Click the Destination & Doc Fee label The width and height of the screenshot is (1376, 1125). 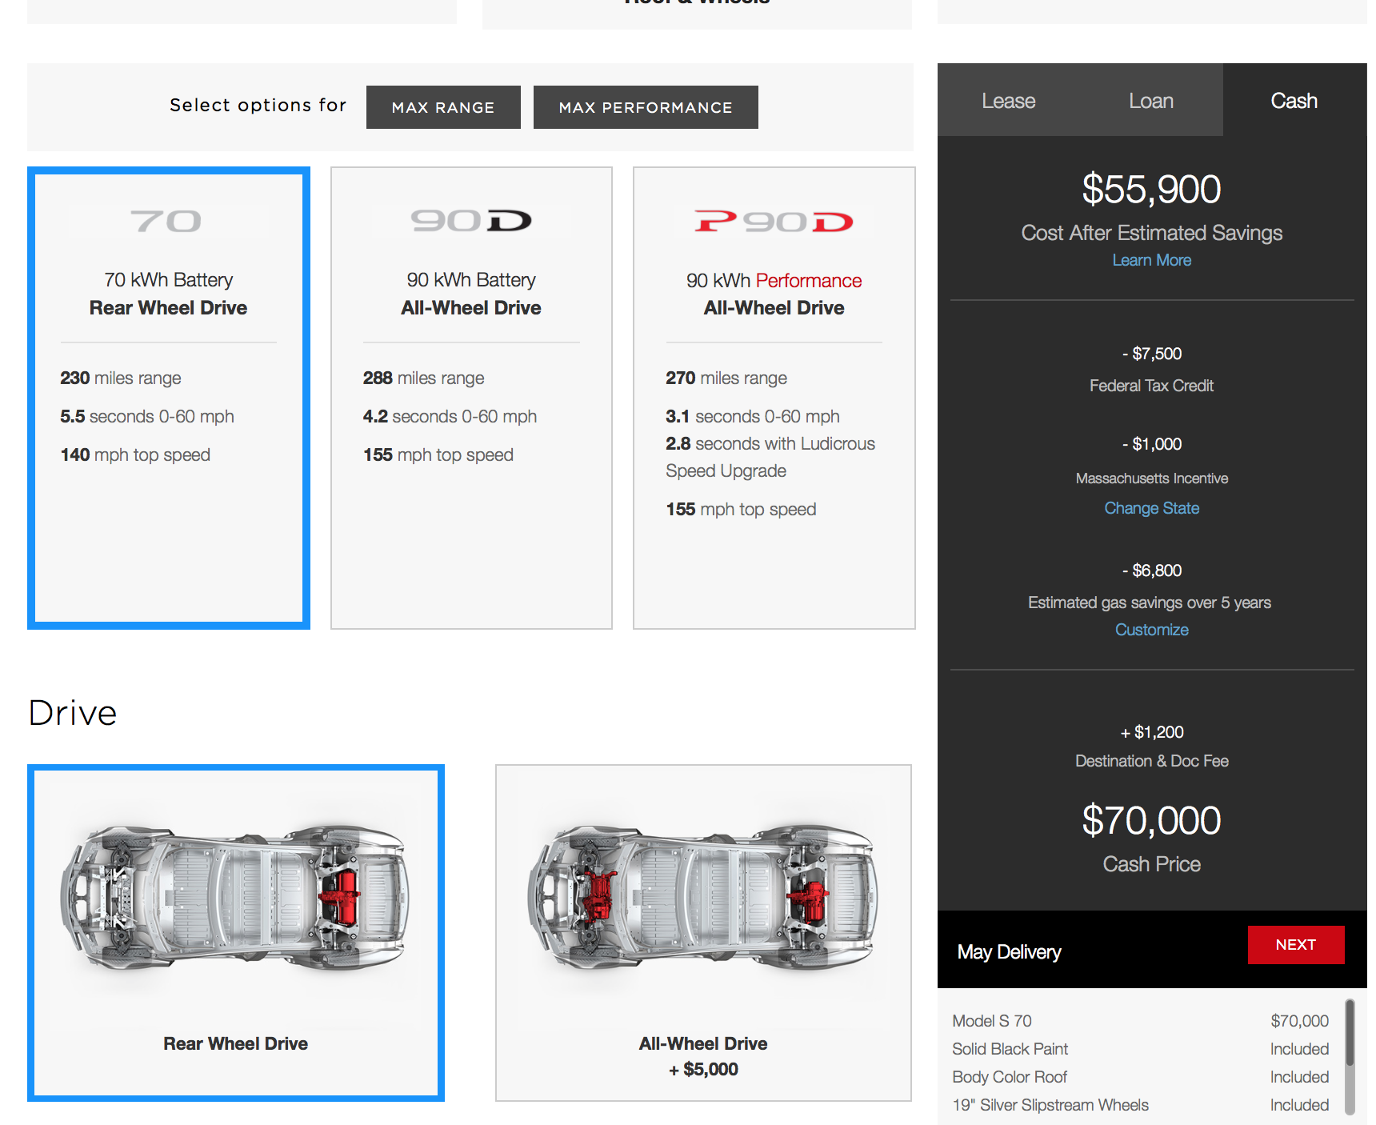point(1152,761)
